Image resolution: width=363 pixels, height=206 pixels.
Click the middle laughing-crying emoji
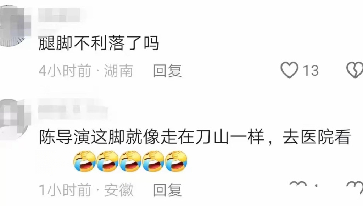pos(130,161)
